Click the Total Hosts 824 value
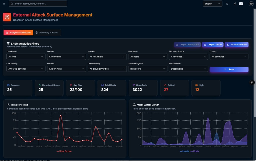Screen dimensions: 256x161 pyautogui.click(x=105, y=90)
